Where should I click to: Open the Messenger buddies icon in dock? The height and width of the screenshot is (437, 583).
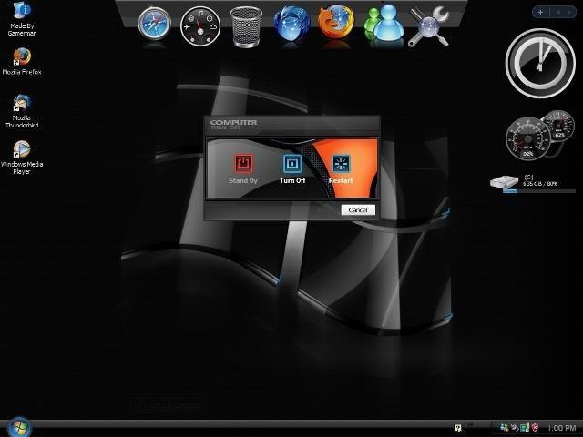(x=384, y=22)
